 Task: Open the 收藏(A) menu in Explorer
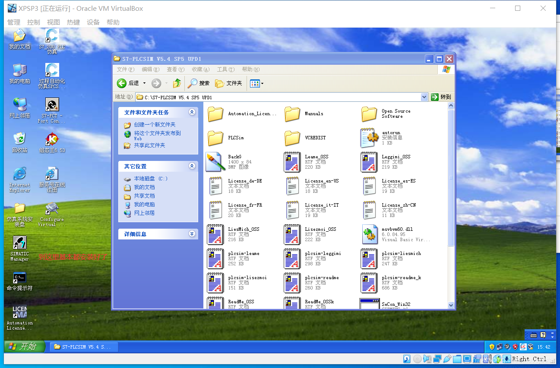point(200,69)
